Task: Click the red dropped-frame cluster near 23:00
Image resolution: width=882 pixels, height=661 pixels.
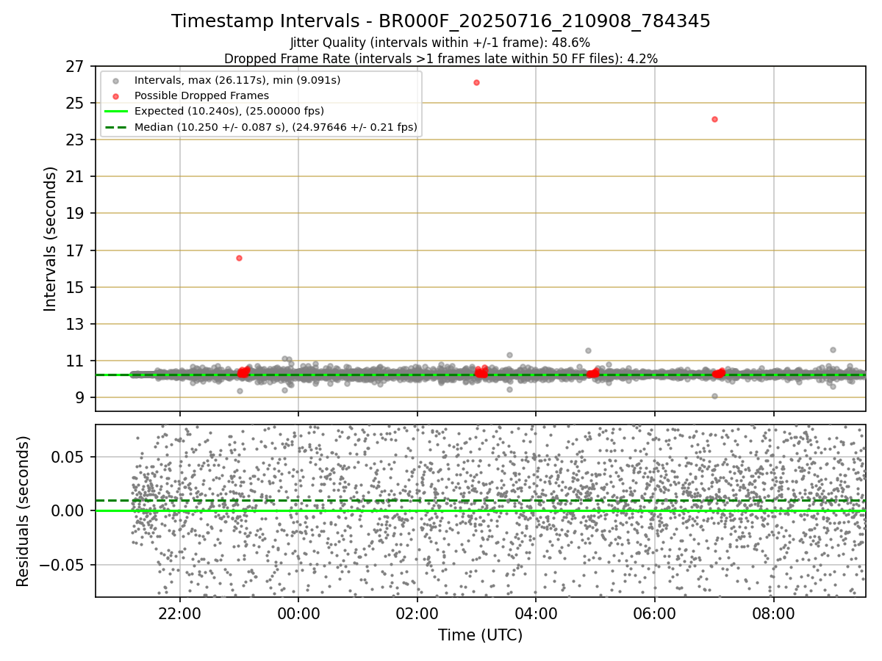Action: 243,372
